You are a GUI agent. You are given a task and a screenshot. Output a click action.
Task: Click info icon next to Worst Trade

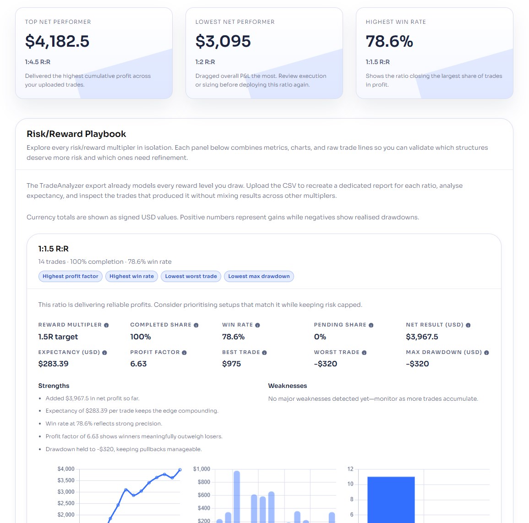364,353
